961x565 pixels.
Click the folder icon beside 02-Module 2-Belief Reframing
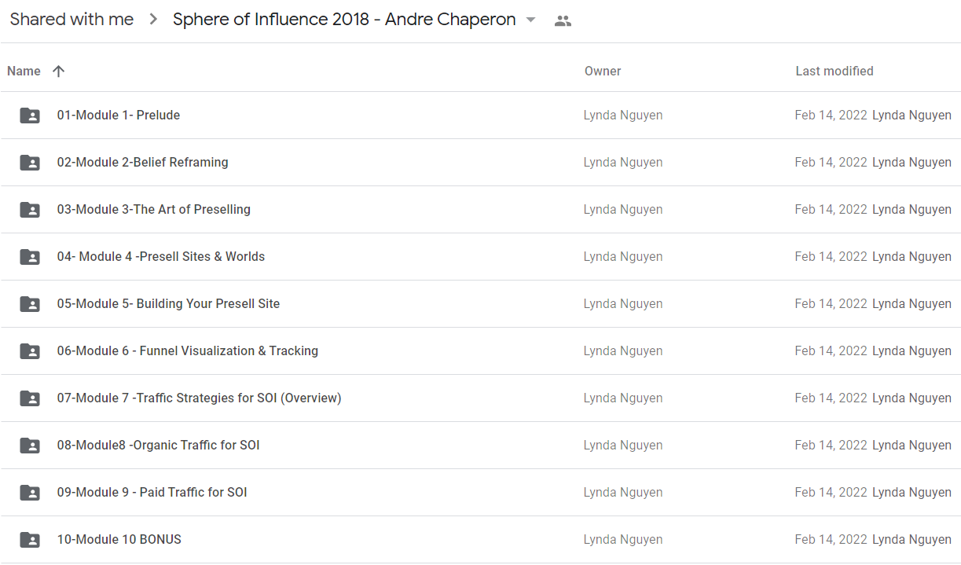[x=30, y=163]
